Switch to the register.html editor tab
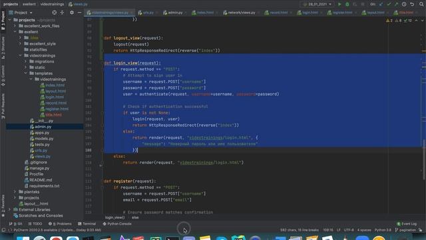Screen dimensions: 426x240 (x=340, y=13)
